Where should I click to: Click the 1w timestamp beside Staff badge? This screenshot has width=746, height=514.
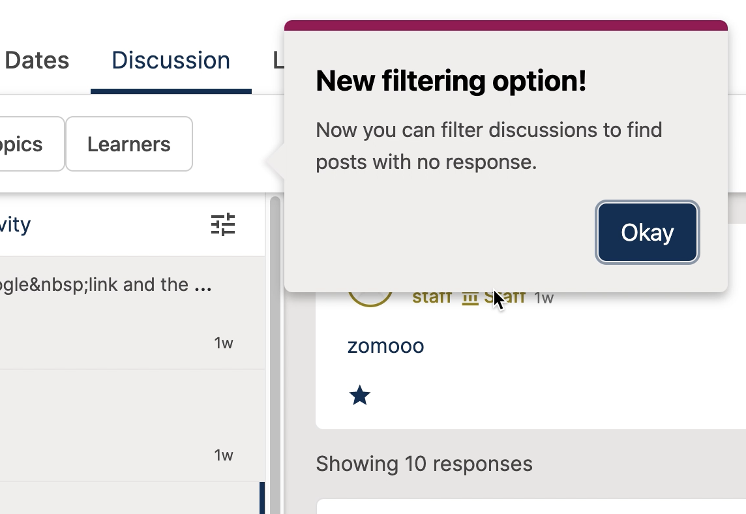coord(544,299)
